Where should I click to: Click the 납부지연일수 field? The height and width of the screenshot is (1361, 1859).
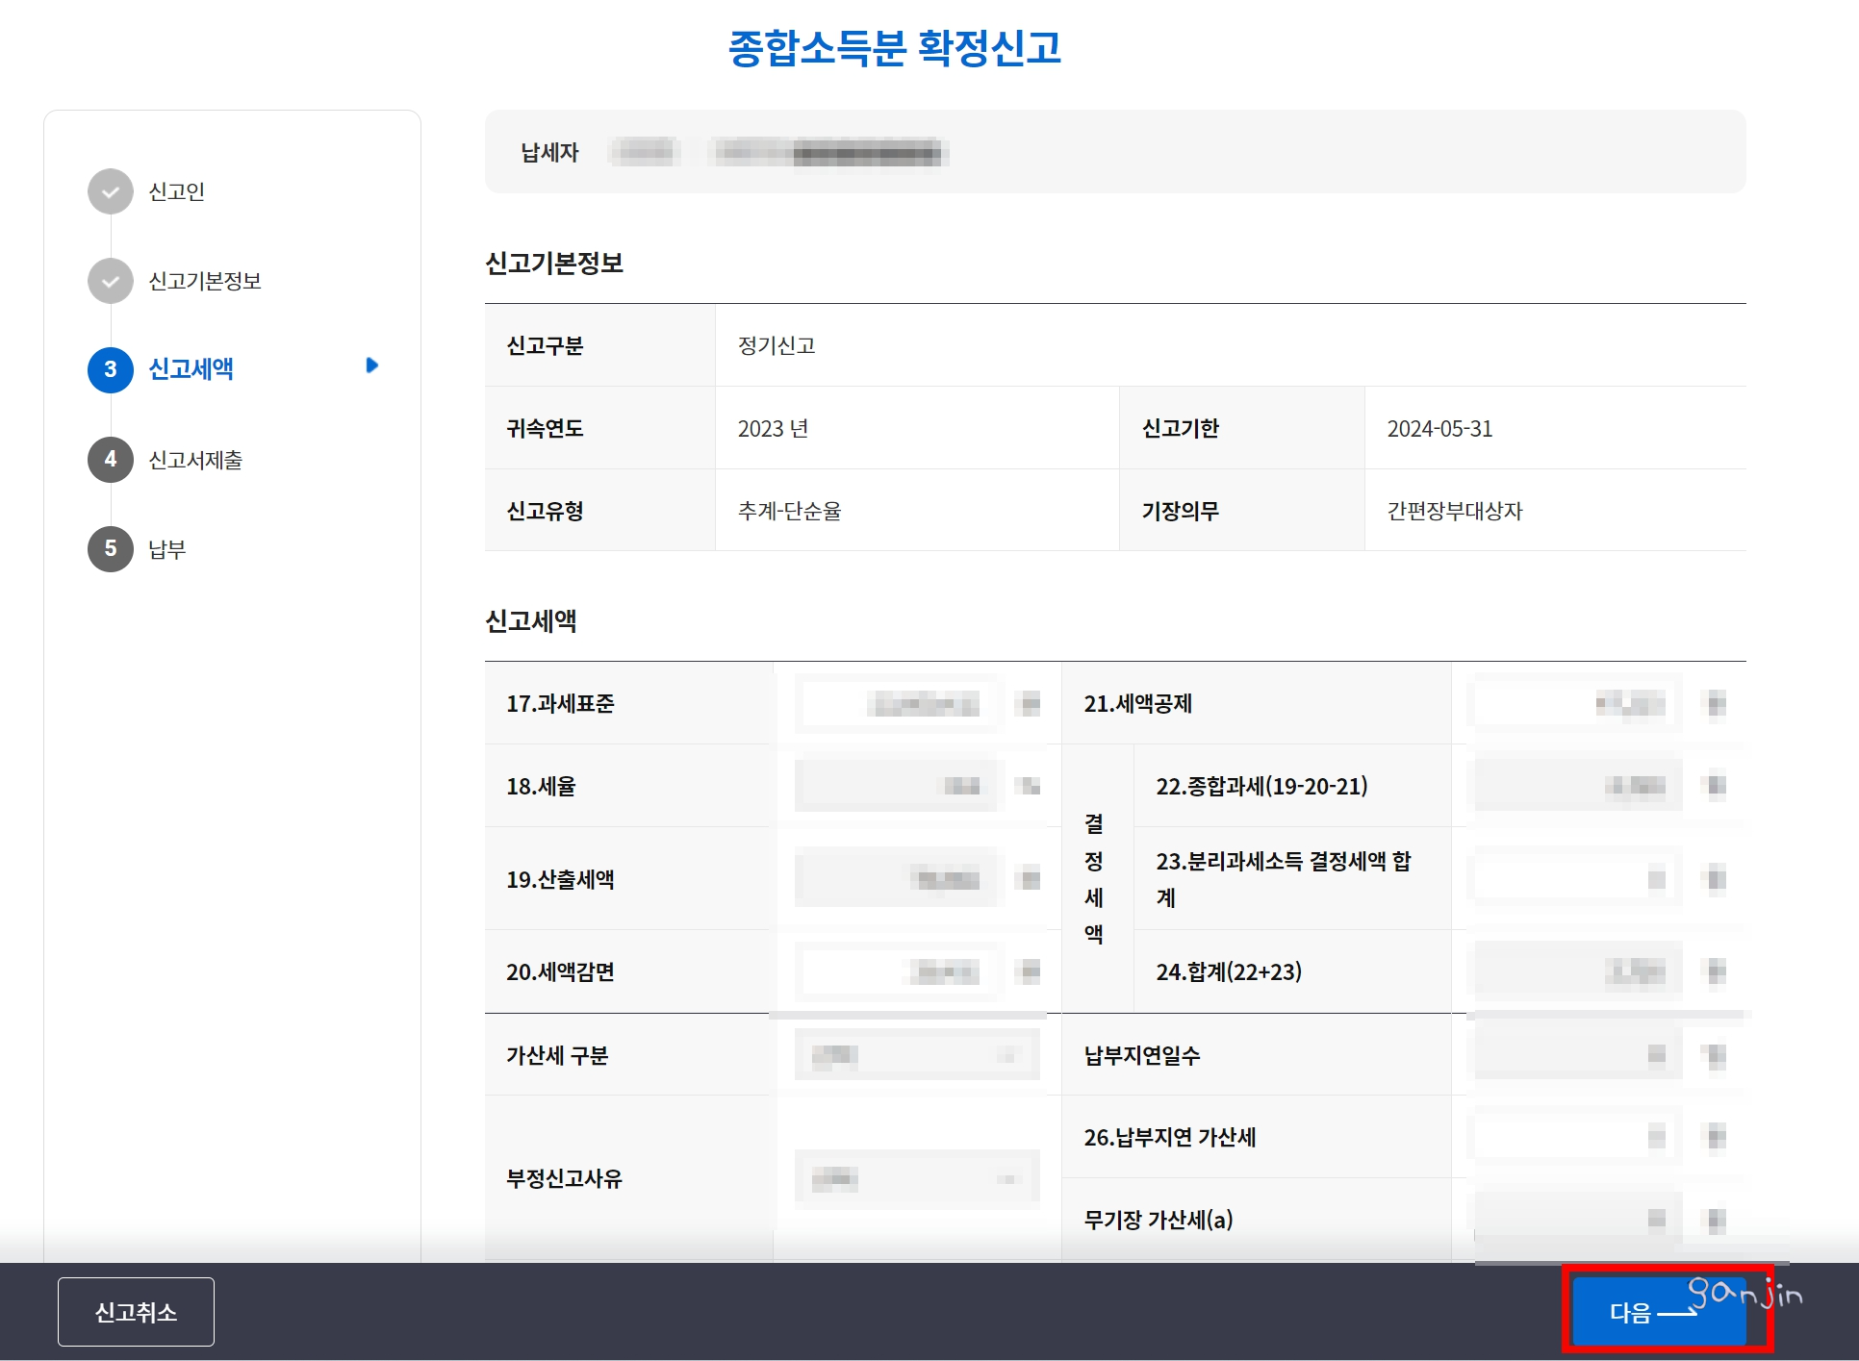[1578, 1055]
